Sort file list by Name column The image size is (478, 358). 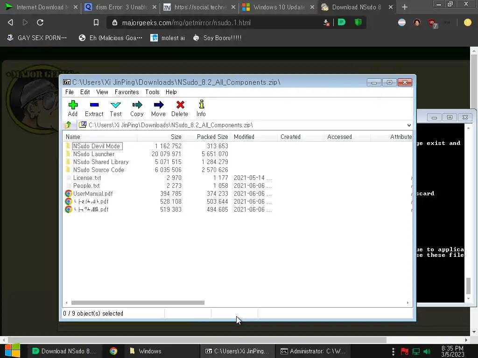click(x=100, y=137)
